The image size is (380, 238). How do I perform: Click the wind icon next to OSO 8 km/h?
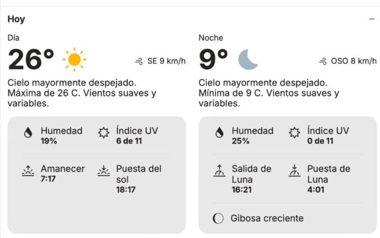pos(323,61)
